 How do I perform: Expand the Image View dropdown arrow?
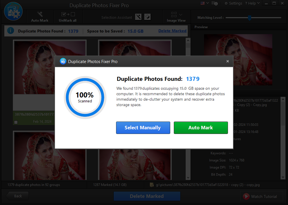click(181, 15)
